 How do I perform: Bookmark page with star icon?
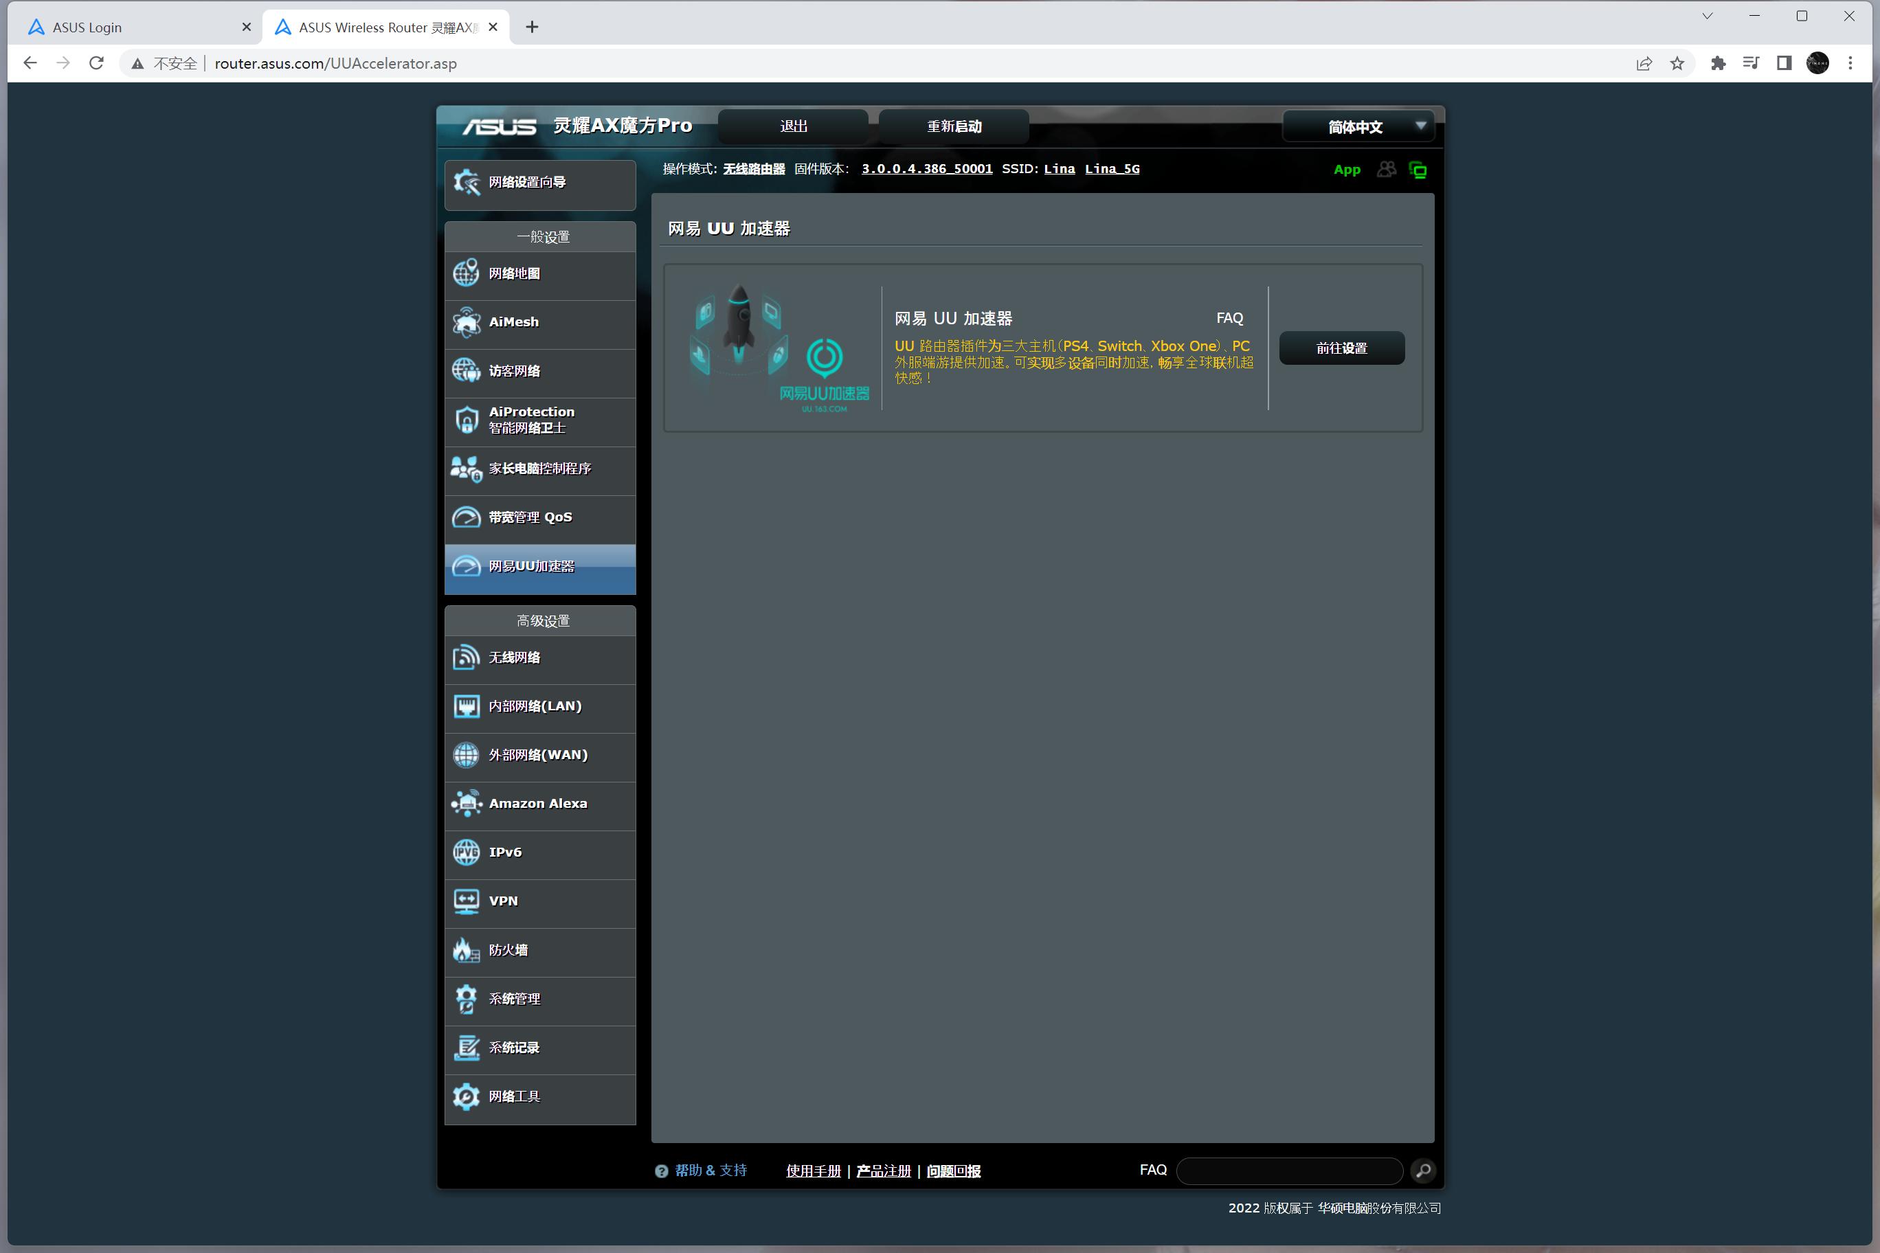click(1677, 63)
